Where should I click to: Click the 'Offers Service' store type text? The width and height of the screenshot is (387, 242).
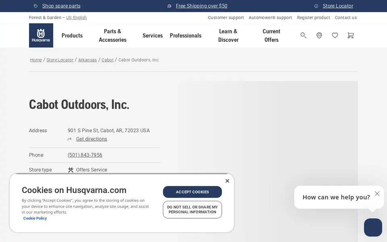[92, 170]
